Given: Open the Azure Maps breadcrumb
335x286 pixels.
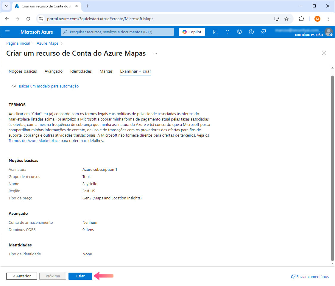Looking at the screenshot, I should (x=47, y=43).
